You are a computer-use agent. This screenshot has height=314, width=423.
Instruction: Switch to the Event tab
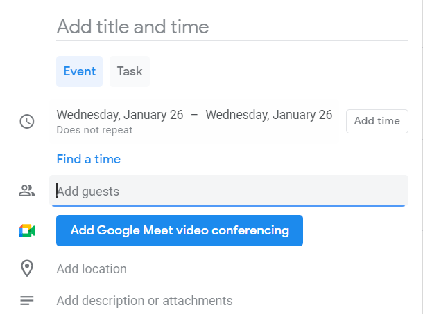point(79,71)
